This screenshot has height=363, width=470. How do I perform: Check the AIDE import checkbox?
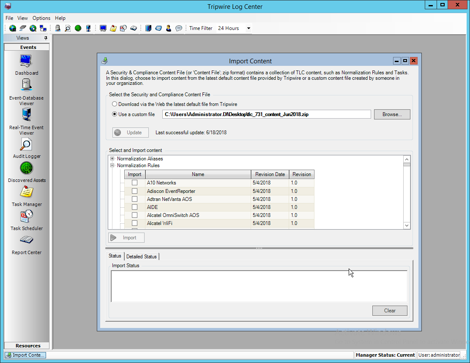(134, 207)
